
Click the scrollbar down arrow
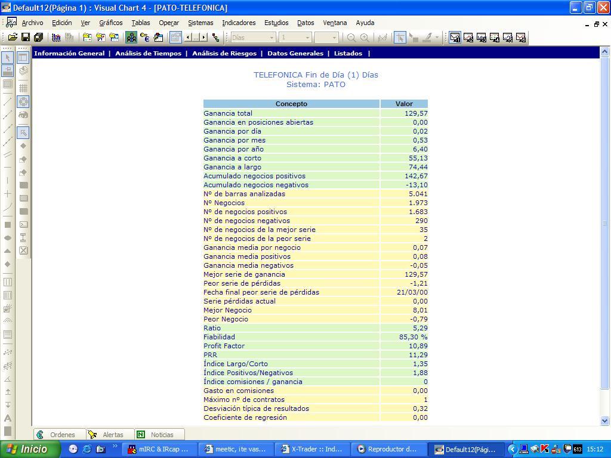tap(604, 420)
